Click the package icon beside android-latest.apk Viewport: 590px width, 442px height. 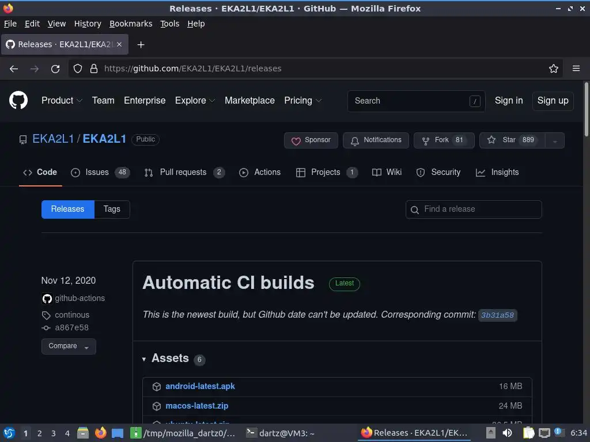pos(157,386)
